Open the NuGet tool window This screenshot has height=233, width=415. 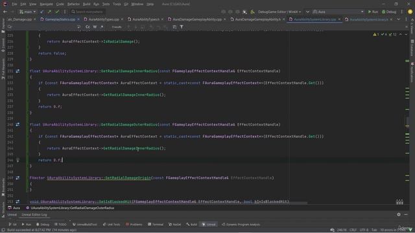[x=174, y=225]
